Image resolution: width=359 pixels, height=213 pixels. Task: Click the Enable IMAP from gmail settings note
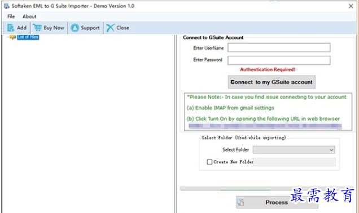click(230, 108)
